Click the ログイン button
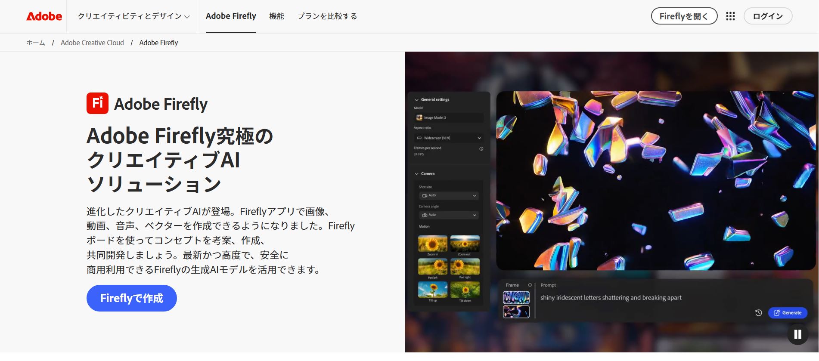This screenshot has height=361, width=819. 768,16
